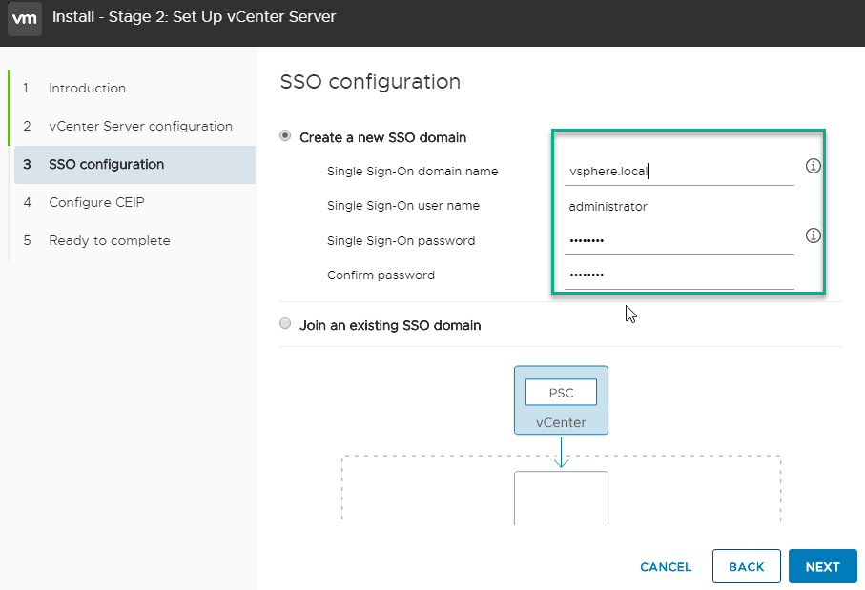Viewport: 865px width, 590px height.
Task: Focus the Single Sign-On domain name field
Action: pyautogui.click(x=677, y=173)
